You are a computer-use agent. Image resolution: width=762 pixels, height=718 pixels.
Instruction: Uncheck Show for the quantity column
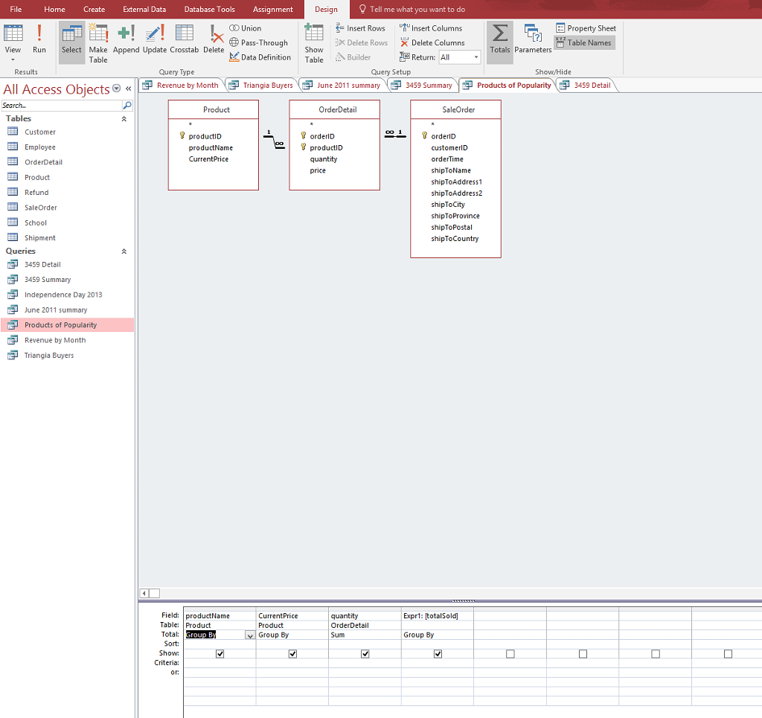click(x=365, y=653)
